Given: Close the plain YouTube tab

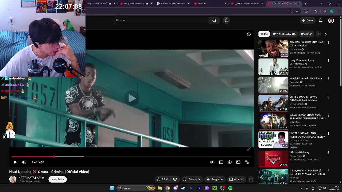Looking at the screenshot, I should click(225, 3).
